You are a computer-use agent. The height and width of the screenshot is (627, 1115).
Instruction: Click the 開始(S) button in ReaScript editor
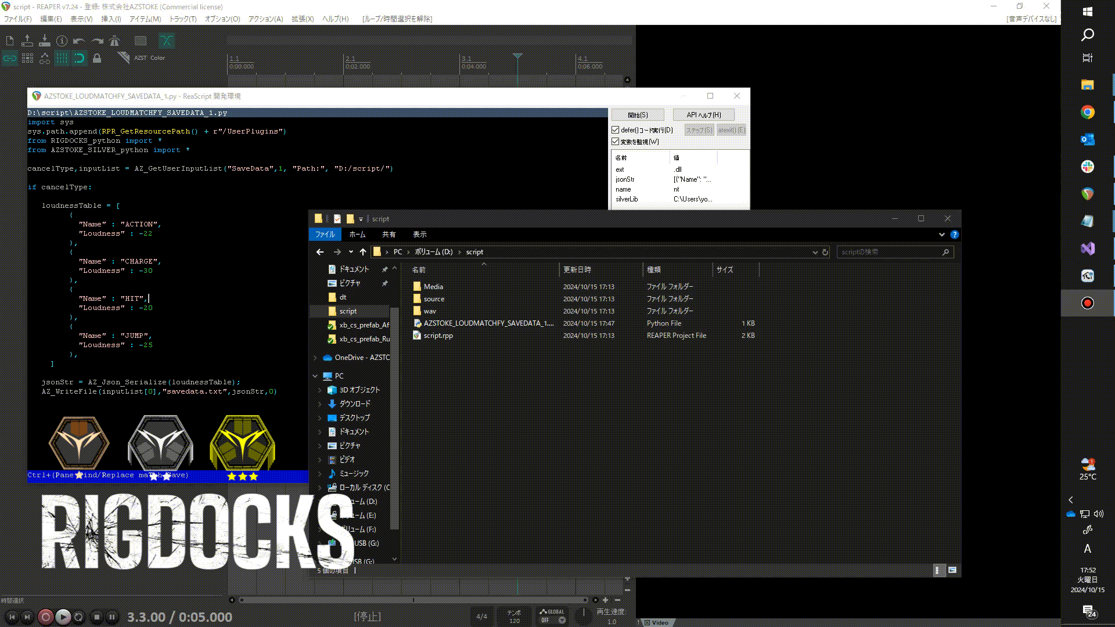click(638, 115)
